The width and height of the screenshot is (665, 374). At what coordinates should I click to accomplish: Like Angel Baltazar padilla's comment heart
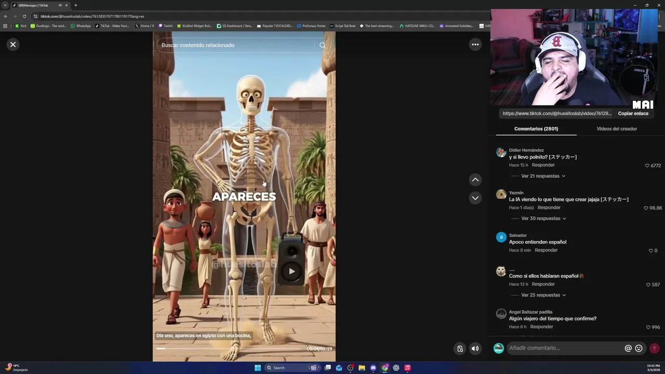648,327
